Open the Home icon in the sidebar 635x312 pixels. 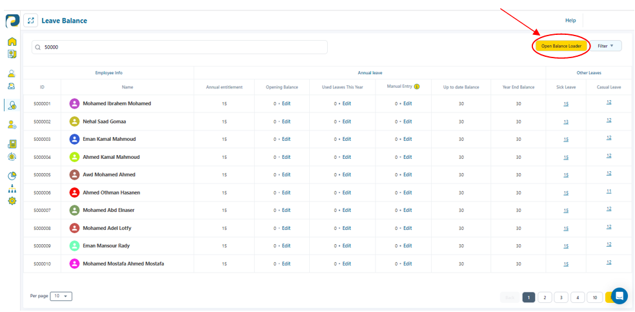click(x=12, y=42)
